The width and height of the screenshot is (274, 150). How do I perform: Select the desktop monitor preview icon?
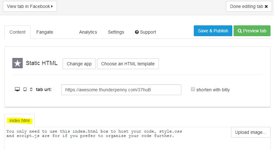click(x=17, y=89)
